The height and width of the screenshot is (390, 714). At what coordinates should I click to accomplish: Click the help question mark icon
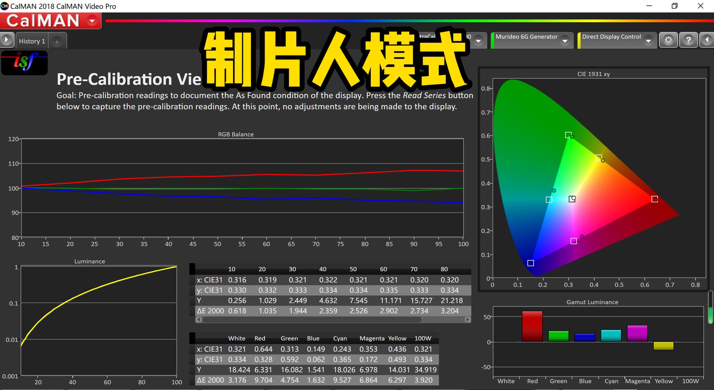[688, 40]
